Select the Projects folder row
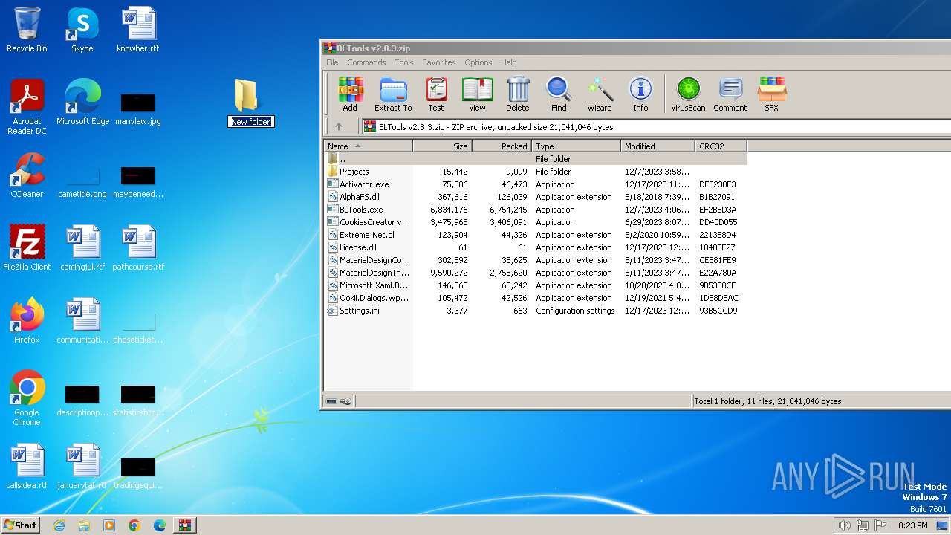 [536, 172]
